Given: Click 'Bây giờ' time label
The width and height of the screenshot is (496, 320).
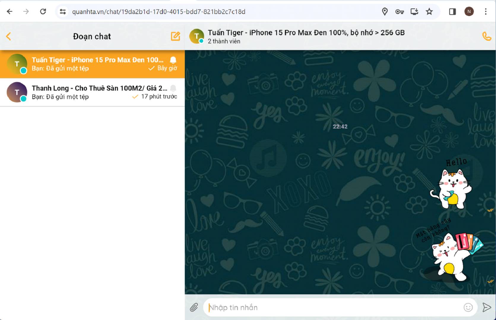Looking at the screenshot, I should [167, 68].
